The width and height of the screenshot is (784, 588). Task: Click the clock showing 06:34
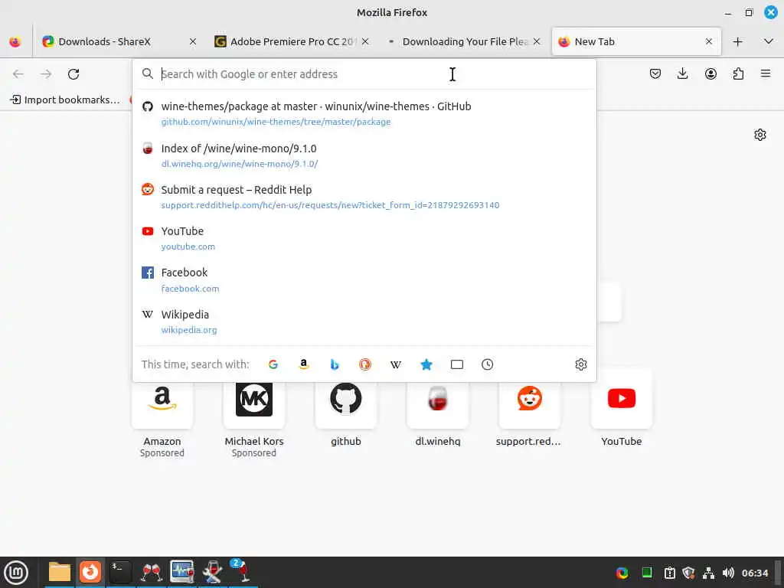click(x=754, y=573)
